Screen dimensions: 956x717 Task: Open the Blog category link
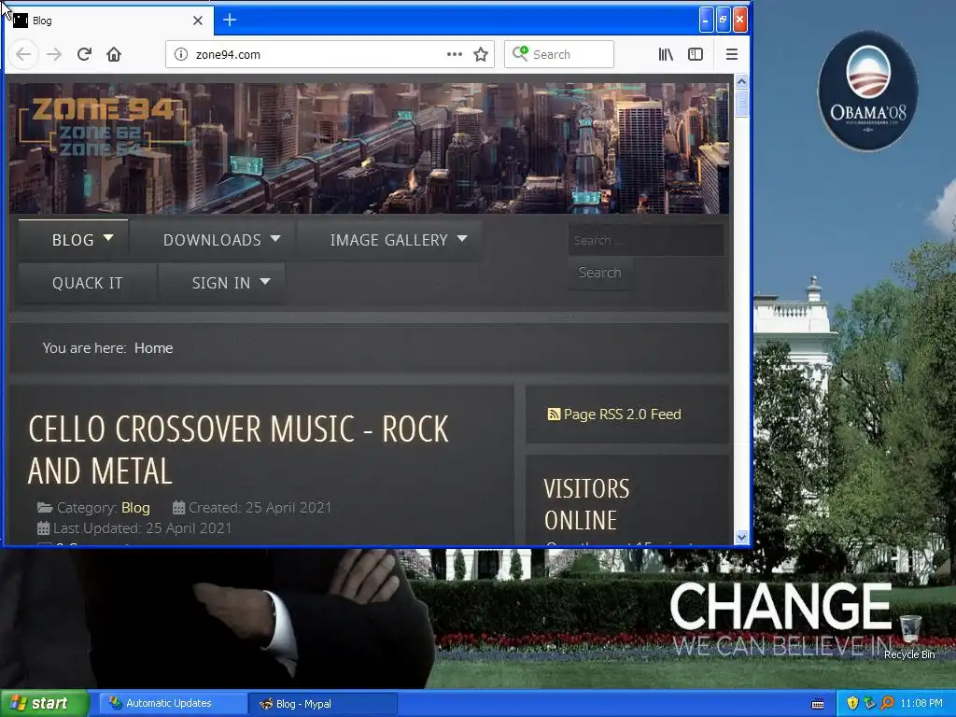135,508
